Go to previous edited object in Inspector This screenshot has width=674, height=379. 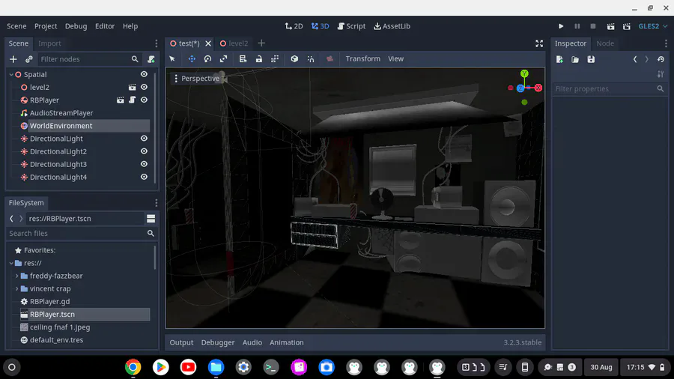point(635,59)
